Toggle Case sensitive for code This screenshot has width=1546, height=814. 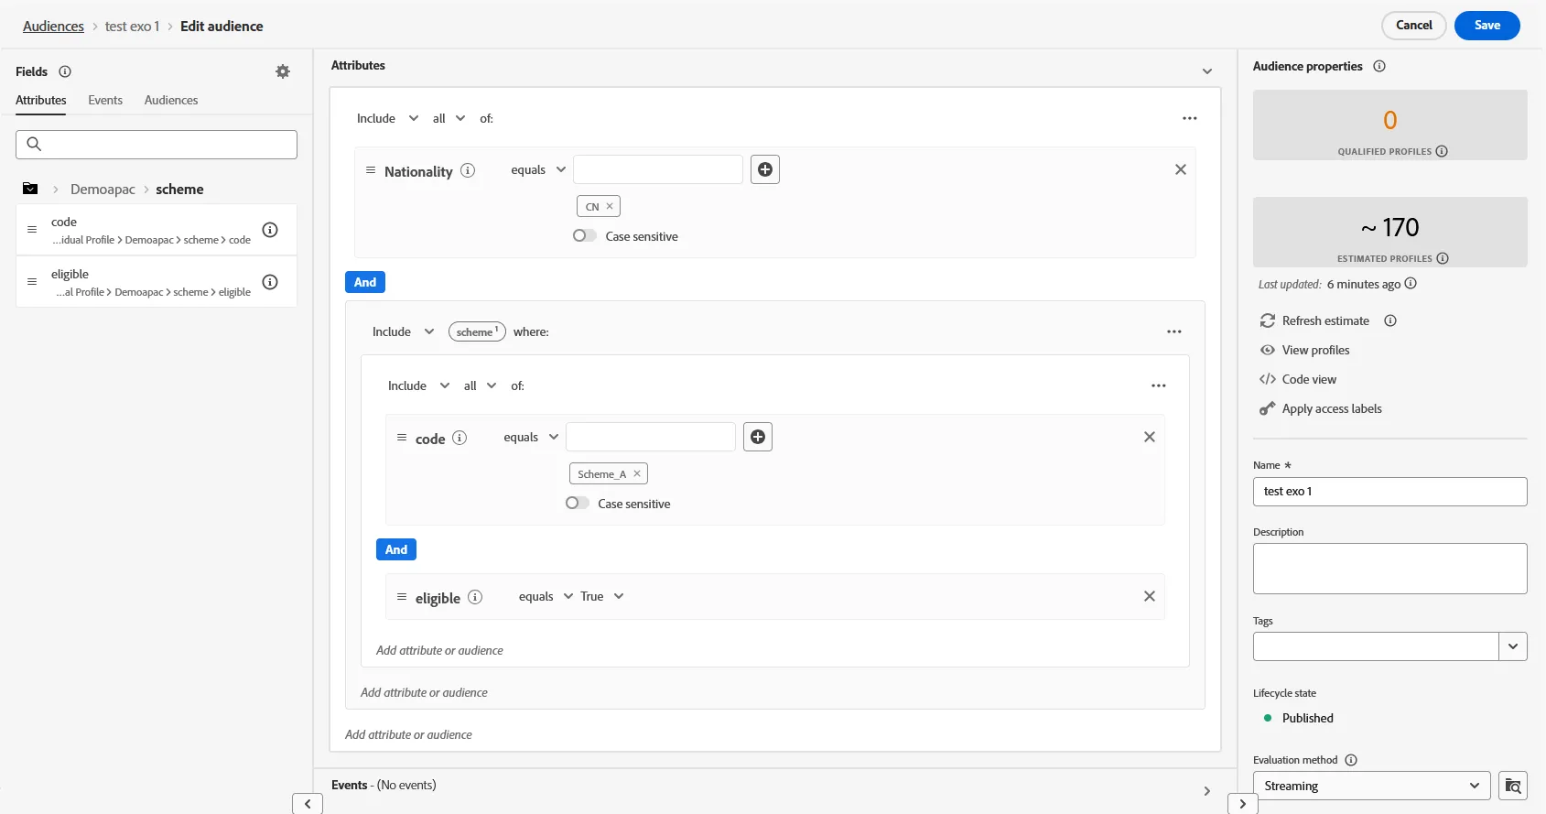click(577, 503)
